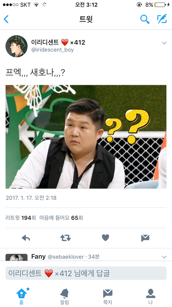Tap the reply field to 이리디센트

click(x=86, y=273)
